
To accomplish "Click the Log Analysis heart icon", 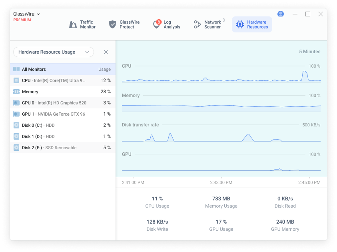I will coord(156,25).
